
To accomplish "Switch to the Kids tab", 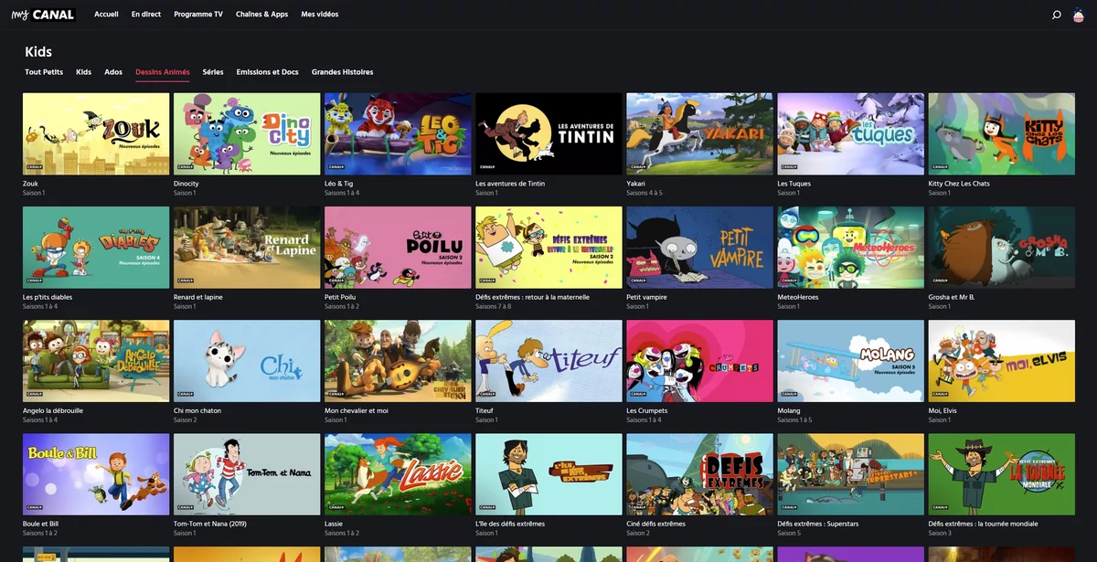I will pos(84,72).
